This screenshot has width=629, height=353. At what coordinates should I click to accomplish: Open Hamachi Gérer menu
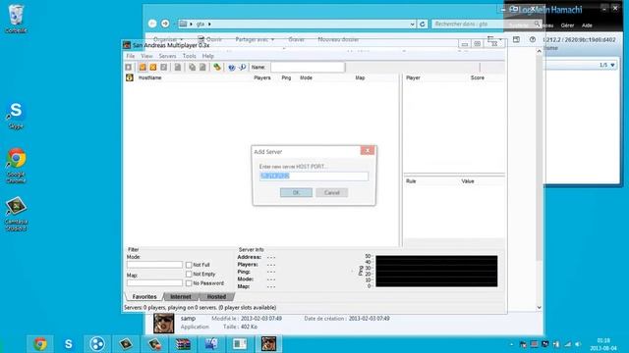[x=567, y=25]
